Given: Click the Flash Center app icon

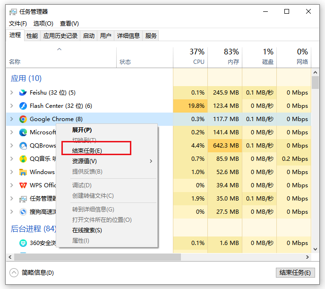Looking at the screenshot, I should tap(23, 106).
